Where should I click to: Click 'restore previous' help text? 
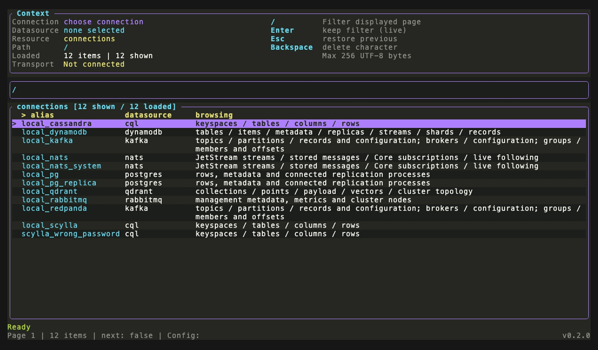[x=360, y=39]
